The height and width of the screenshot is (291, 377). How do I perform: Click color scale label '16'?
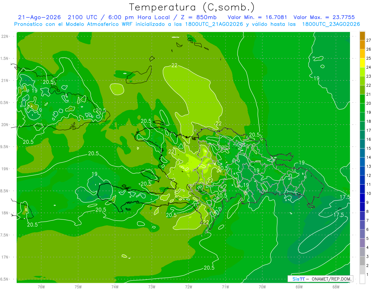(x=369, y=139)
